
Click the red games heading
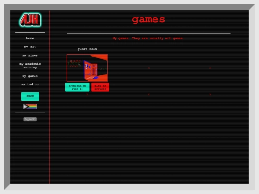(x=149, y=20)
